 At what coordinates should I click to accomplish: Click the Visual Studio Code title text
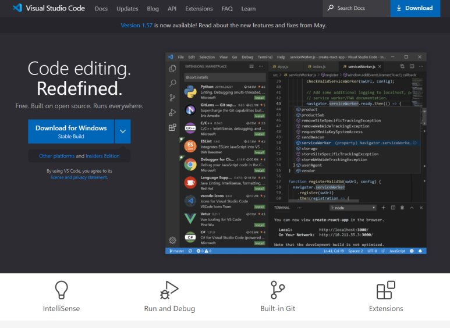coord(55,8)
